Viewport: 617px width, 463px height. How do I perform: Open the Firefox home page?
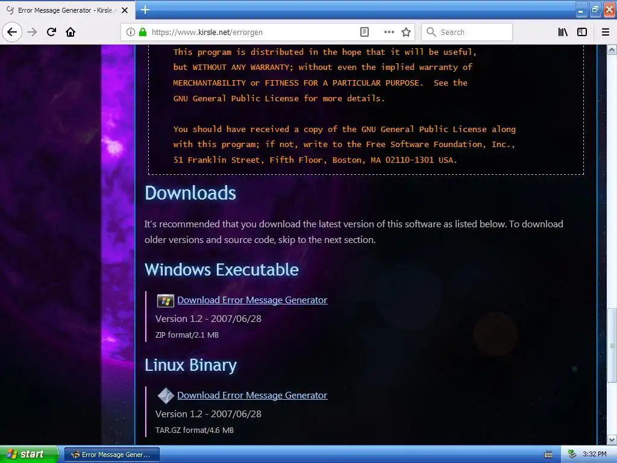pos(70,32)
